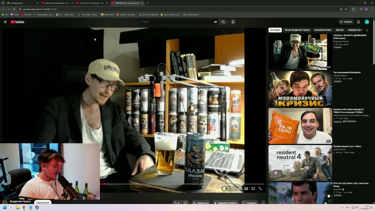Viewport: 375px width, 211px height.
Task: Expand hidden system tray icons
Action: pyautogui.click(x=342, y=207)
